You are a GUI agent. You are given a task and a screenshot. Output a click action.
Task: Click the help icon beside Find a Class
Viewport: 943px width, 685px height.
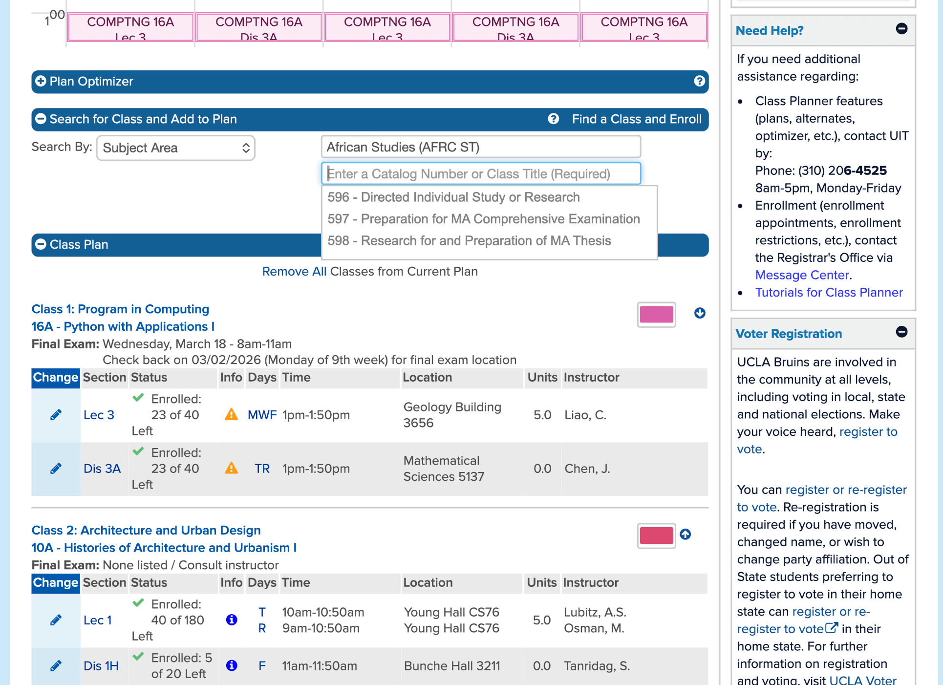pyautogui.click(x=553, y=119)
